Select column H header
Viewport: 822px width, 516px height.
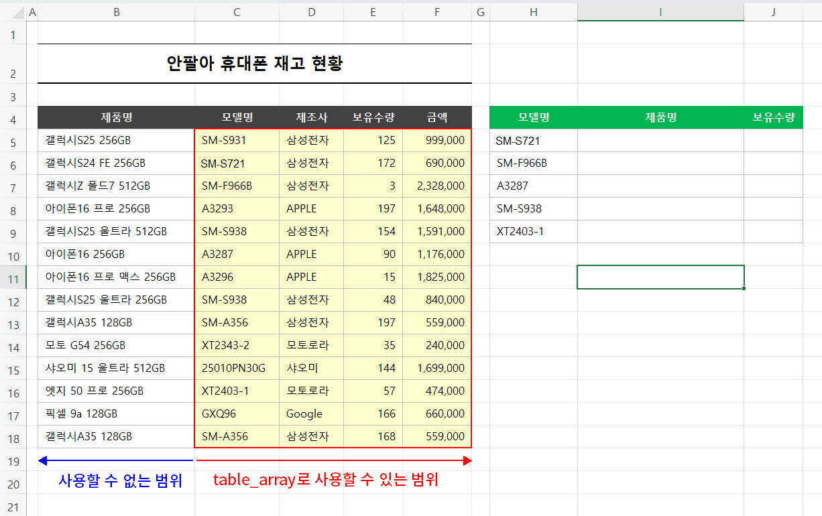pos(534,12)
